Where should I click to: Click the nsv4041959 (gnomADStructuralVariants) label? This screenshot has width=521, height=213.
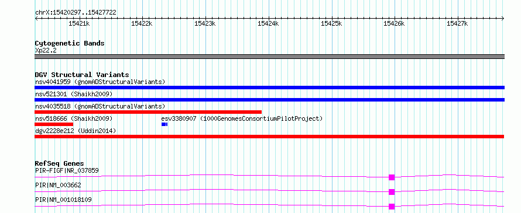pyautogui.click(x=100, y=82)
